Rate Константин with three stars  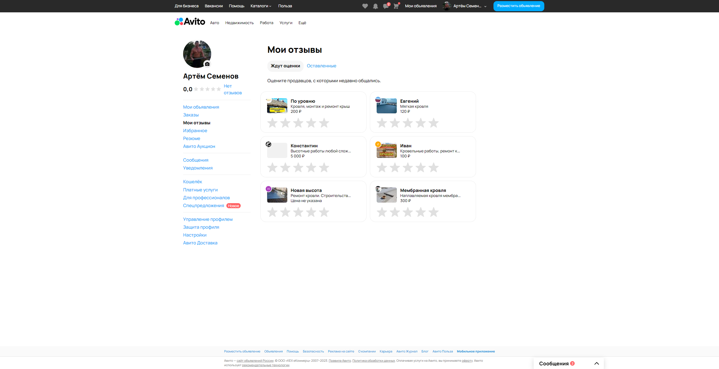pos(298,168)
